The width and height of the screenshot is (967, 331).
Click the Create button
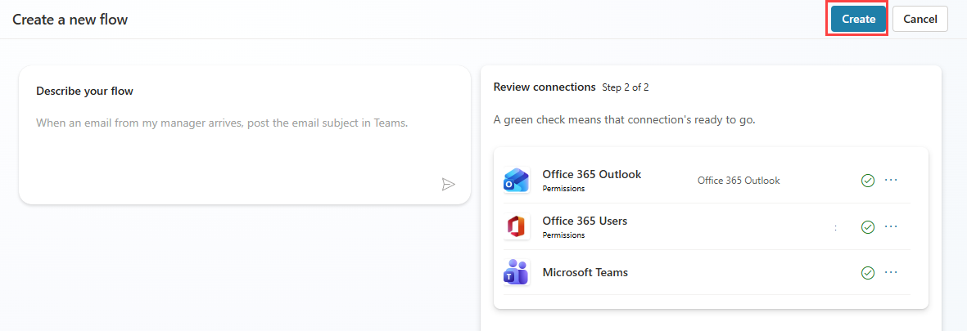[858, 19]
